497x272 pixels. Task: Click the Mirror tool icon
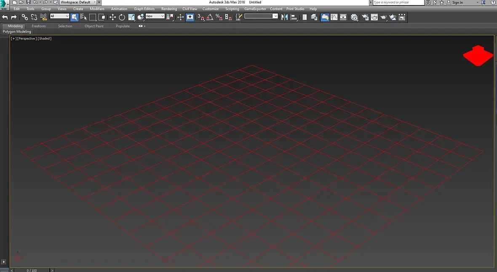pyautogui.click(x=284, y=17)
